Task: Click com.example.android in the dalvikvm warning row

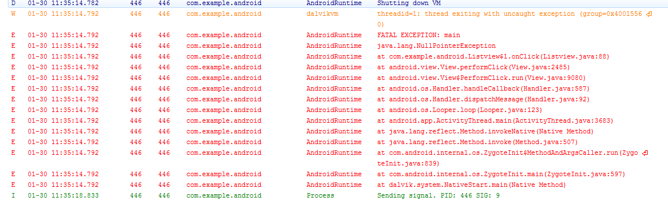Action: [x=224, y=14]
